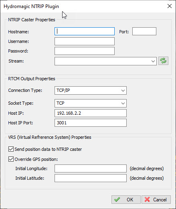Select the Username text box
The width and height of the screenshot is (176, 209).
pyautogui.click(x=85, y=41)
